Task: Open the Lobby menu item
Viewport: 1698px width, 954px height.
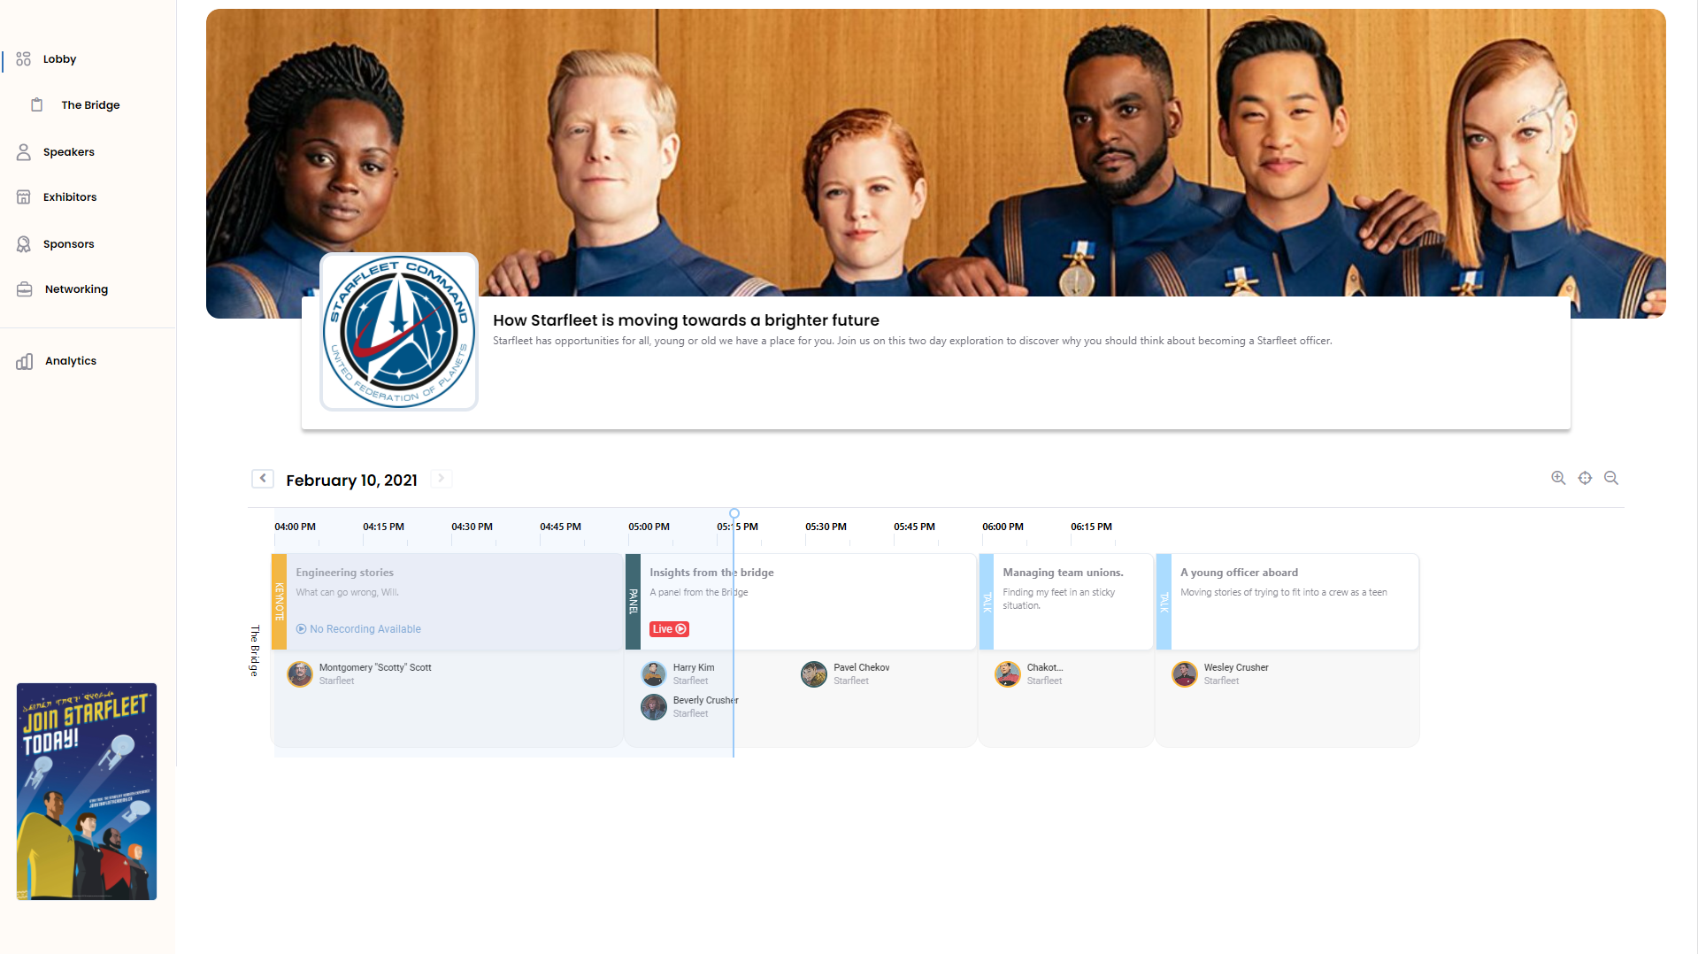Action: pyautogui.click(x=59, y=59)
